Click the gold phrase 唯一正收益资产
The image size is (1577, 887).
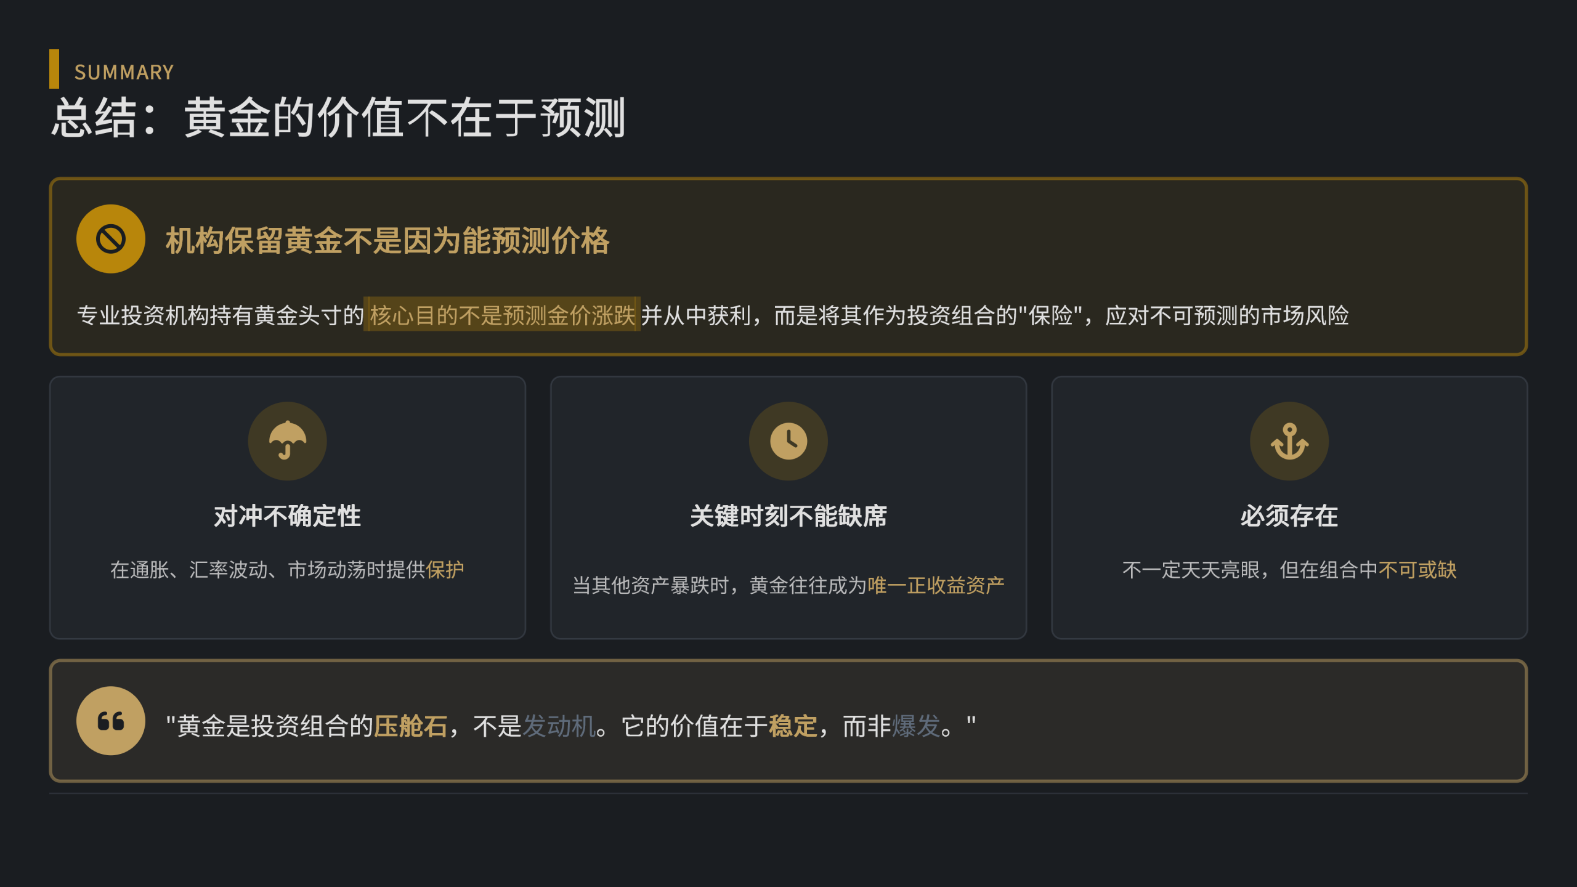pyautogui.click(x=936, y=585)
